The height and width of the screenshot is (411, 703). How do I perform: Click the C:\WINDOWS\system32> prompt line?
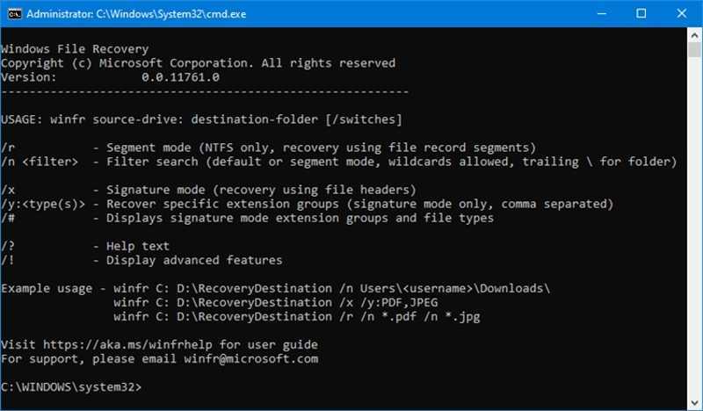70,386
